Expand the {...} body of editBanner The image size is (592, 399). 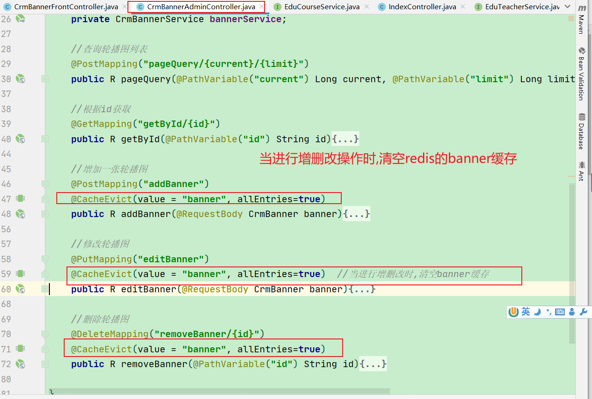tap(362, 289)
